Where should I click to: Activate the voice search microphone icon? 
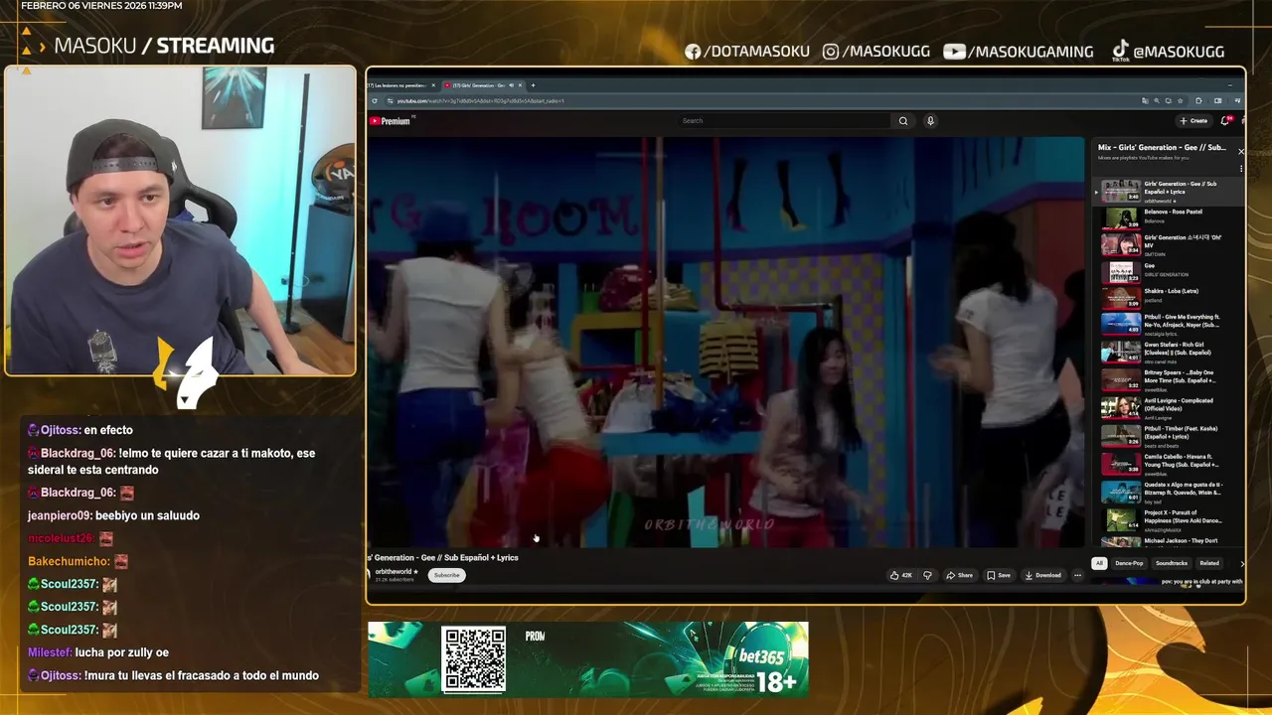[930, 121]
